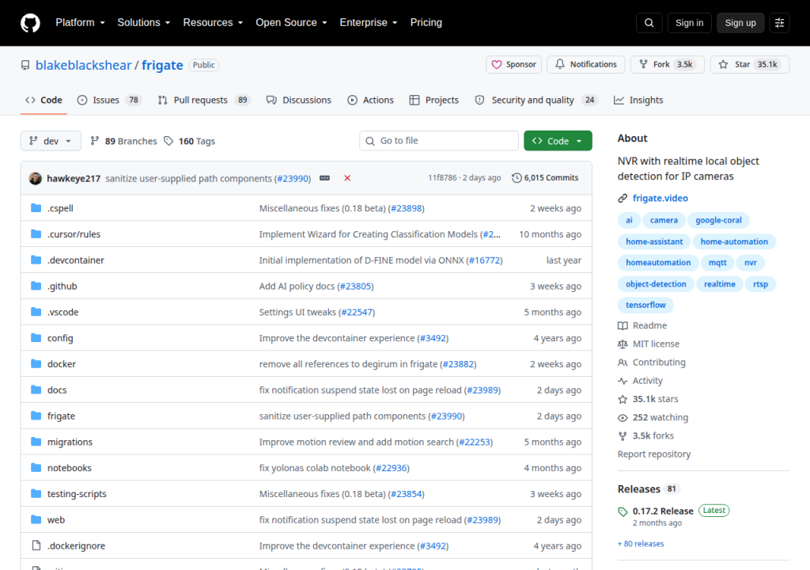Click the Readme book icon
Image resolution: width=810 pixels, height=570 pixels.
pos(623,325)
